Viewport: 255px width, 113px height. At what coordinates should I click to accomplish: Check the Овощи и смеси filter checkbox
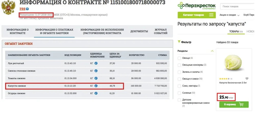tap(179, 79)
